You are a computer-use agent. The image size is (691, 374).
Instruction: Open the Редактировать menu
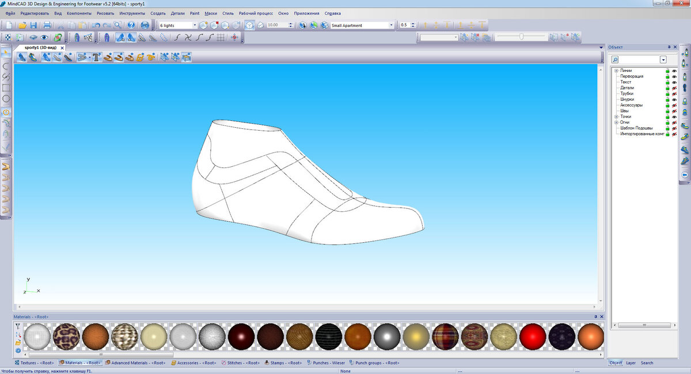[35, 13]
